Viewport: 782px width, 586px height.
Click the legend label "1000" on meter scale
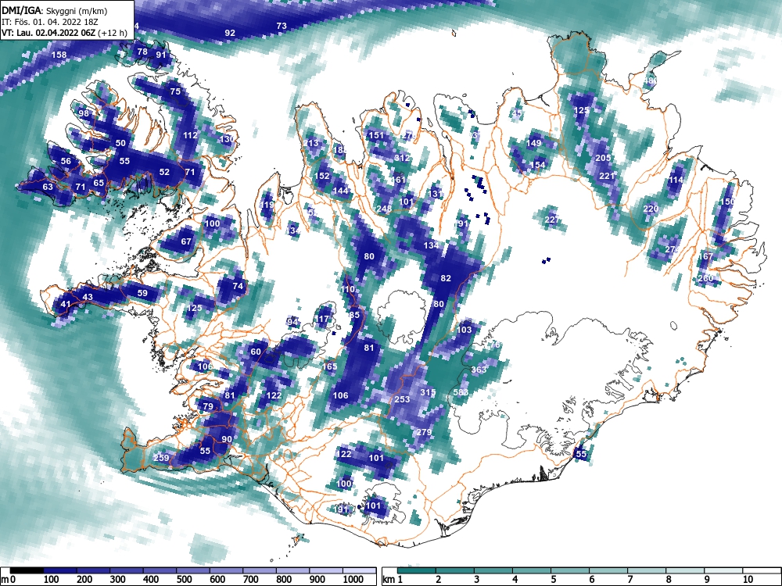(353, 580)
